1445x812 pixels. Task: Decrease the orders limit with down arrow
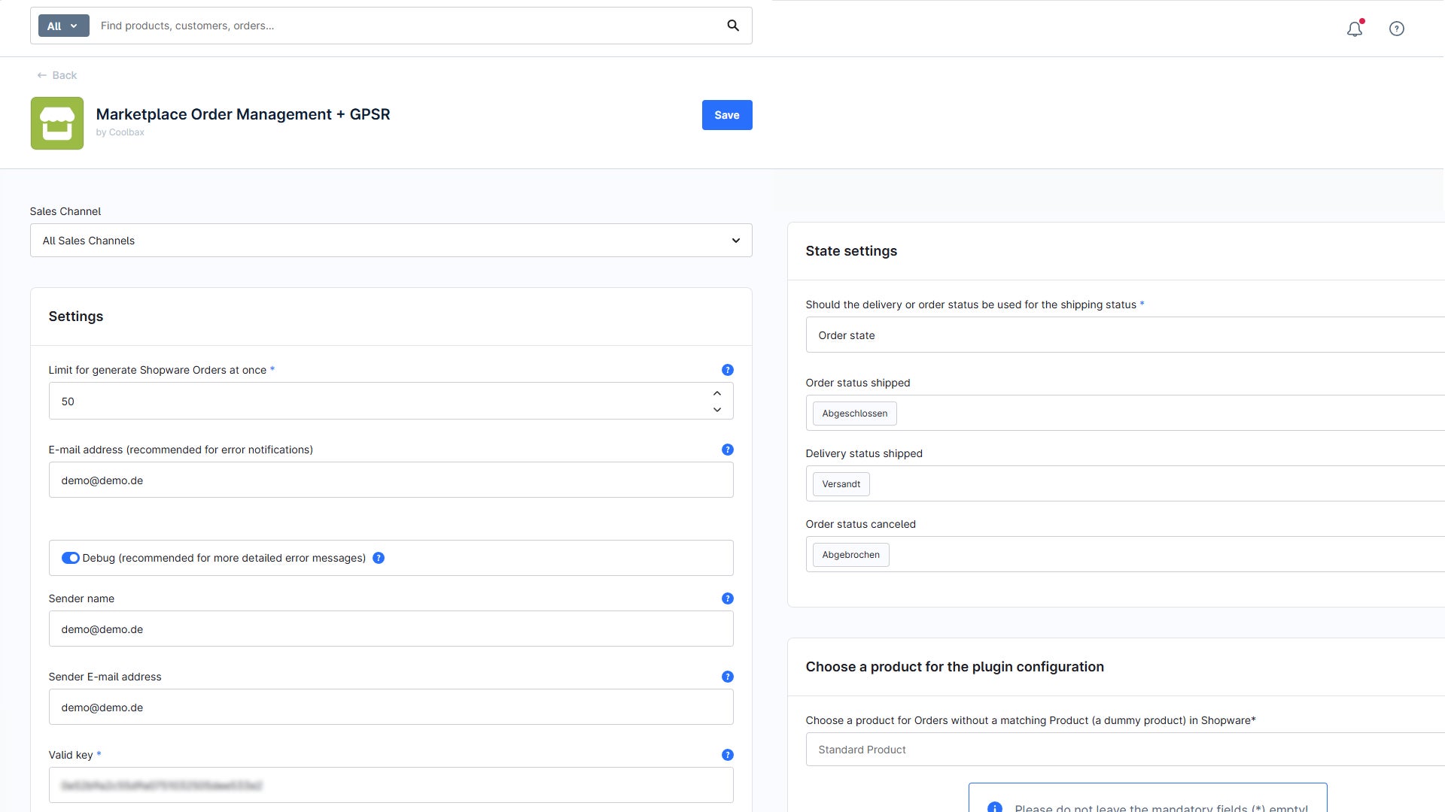[717, 410]
